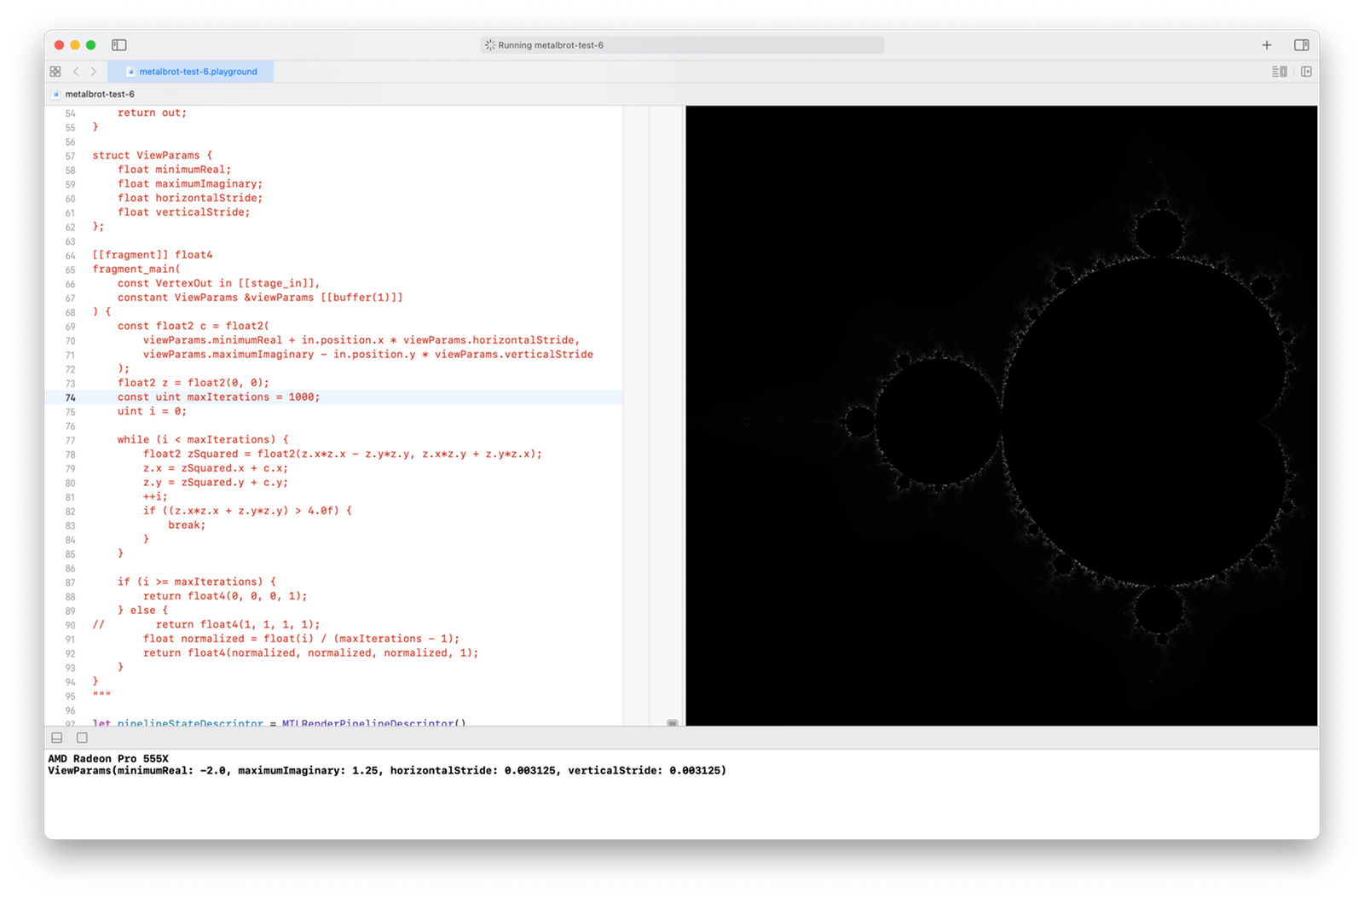Click 'if ((z.x*z.x + z.y*z.y) > 4.0f) {' line
Screen dimensions: 1364x898
click(x=247, y=511)
